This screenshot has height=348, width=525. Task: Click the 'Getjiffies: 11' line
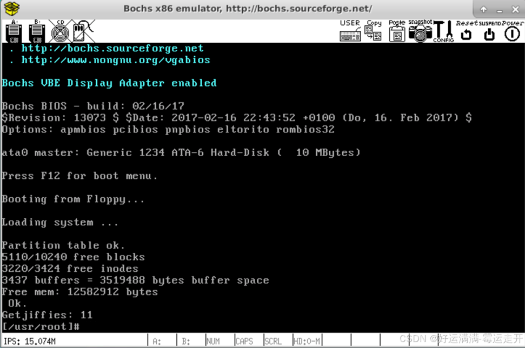tap(47, 315)
